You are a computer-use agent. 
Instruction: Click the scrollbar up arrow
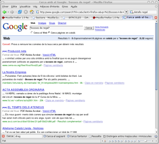(x=156, y=21)
